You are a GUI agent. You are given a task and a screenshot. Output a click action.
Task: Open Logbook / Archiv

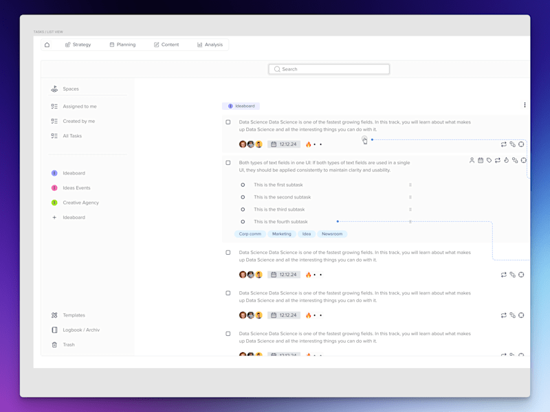click(76, 330)
